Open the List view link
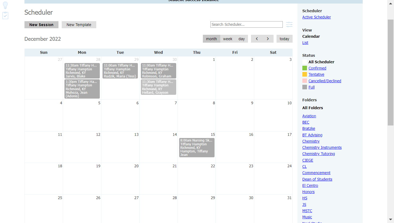 point(305,43)
